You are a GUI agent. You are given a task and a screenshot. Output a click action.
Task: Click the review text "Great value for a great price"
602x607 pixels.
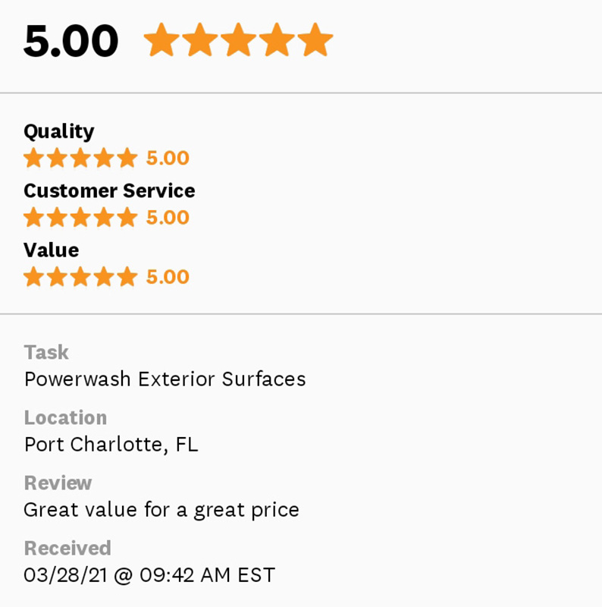(161, 509)
